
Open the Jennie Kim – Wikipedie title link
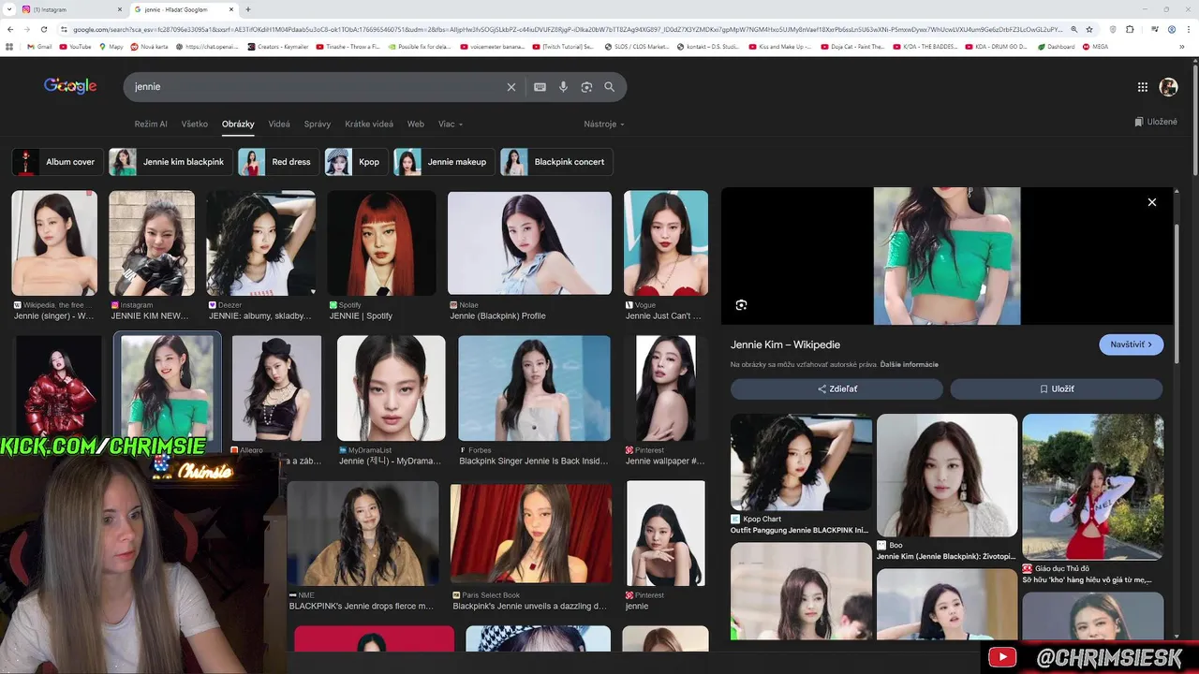point(785,344)
